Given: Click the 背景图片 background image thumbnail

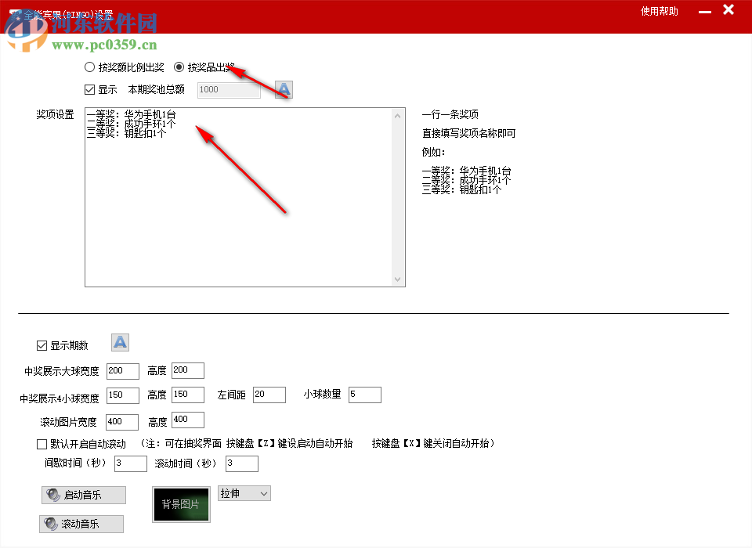Looking at the screenshot, I should coord(181,505).
